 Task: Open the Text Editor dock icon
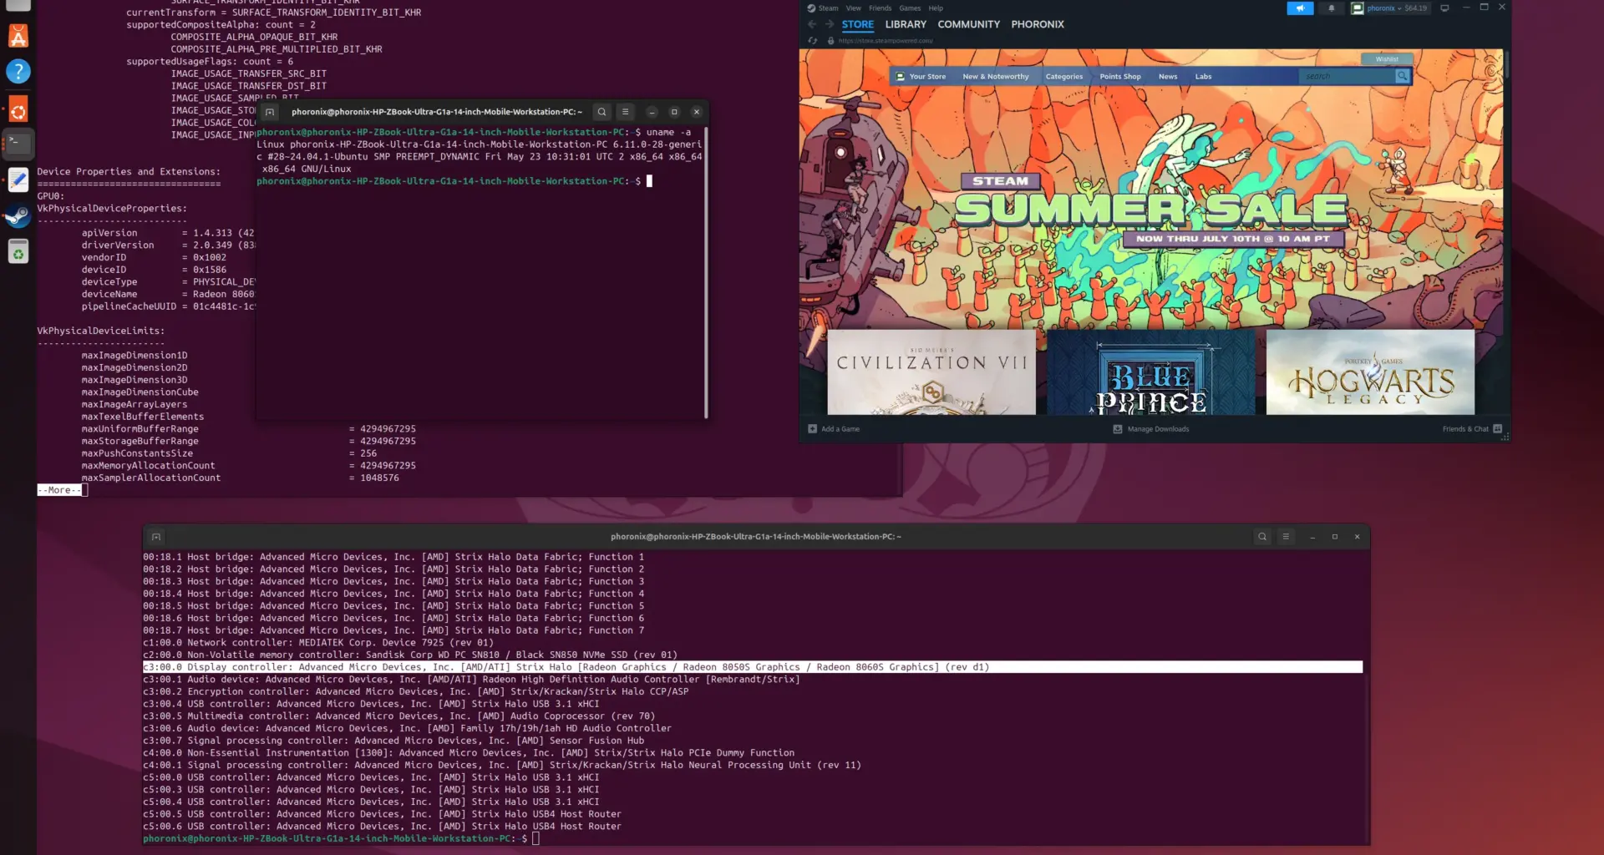pyautogui.click(x=18, y=180)
